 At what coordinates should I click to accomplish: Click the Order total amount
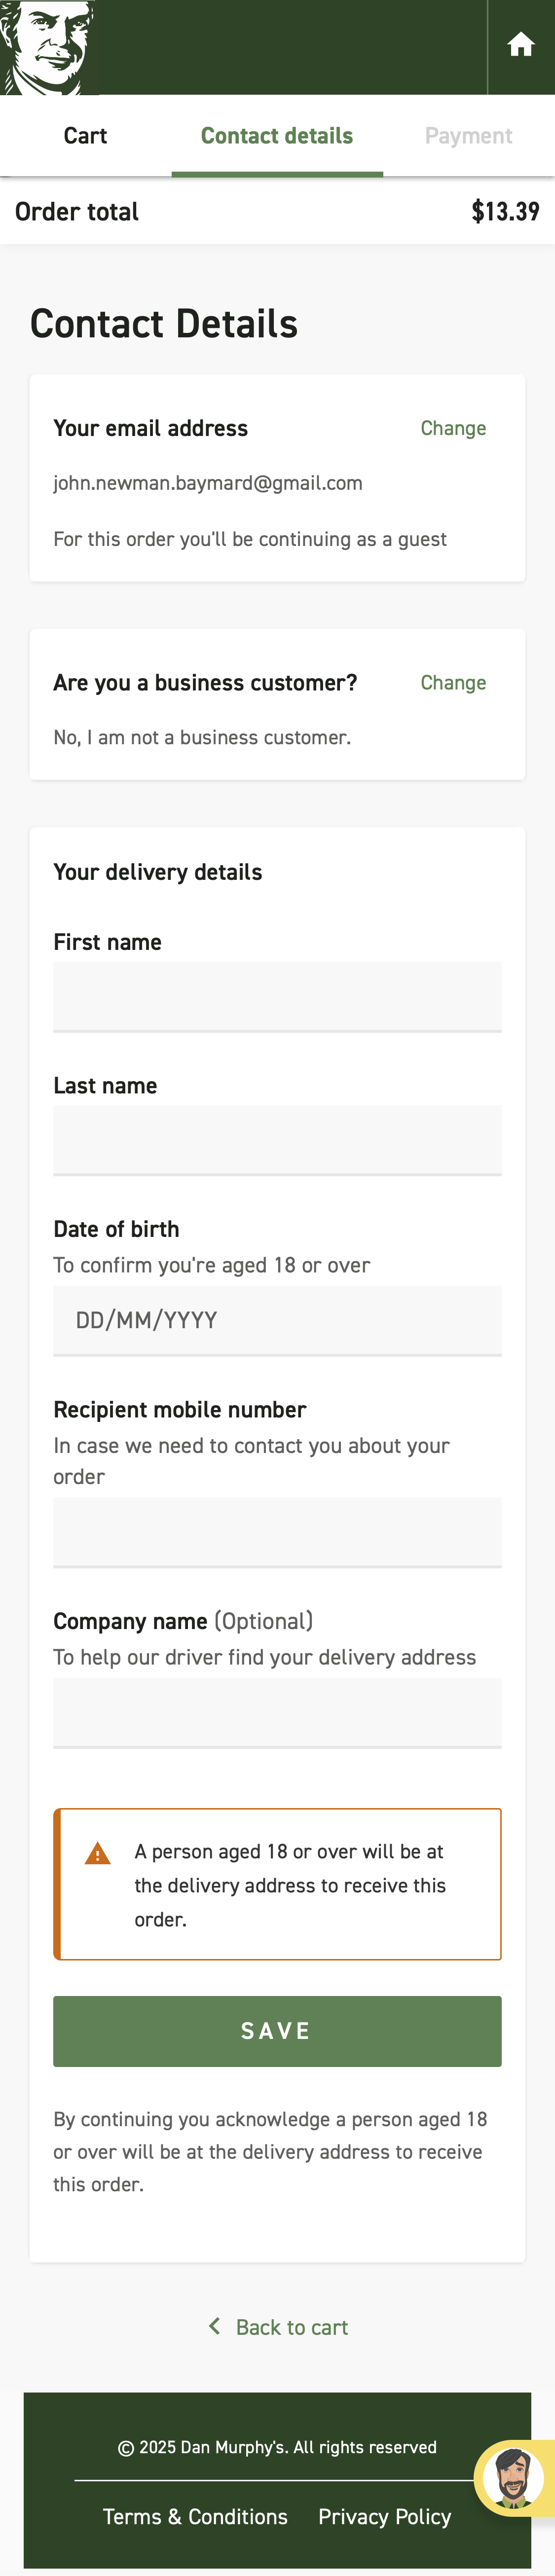pyautogui.click(x=504, y=211)
